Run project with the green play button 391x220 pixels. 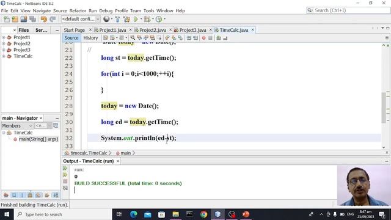coord(136,19)
